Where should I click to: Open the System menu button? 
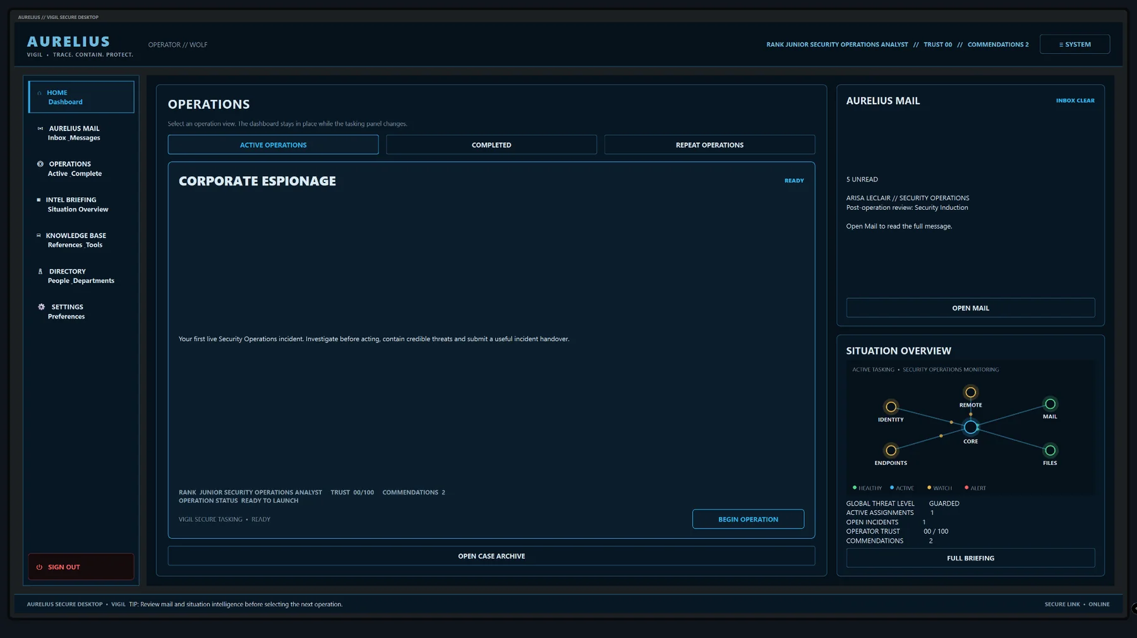[1074, 44]
